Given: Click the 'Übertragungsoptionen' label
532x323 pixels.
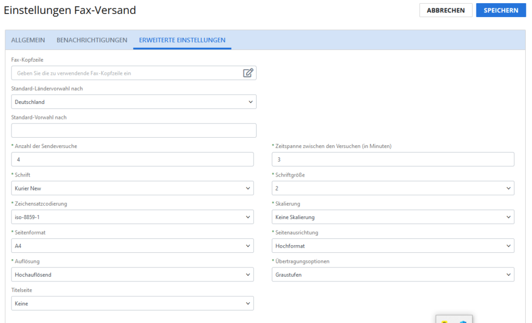Looking at the screenshot, I should click(302, 261).
